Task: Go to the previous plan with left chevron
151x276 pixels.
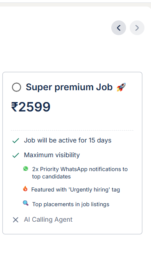Action: (x=119, y=28)
